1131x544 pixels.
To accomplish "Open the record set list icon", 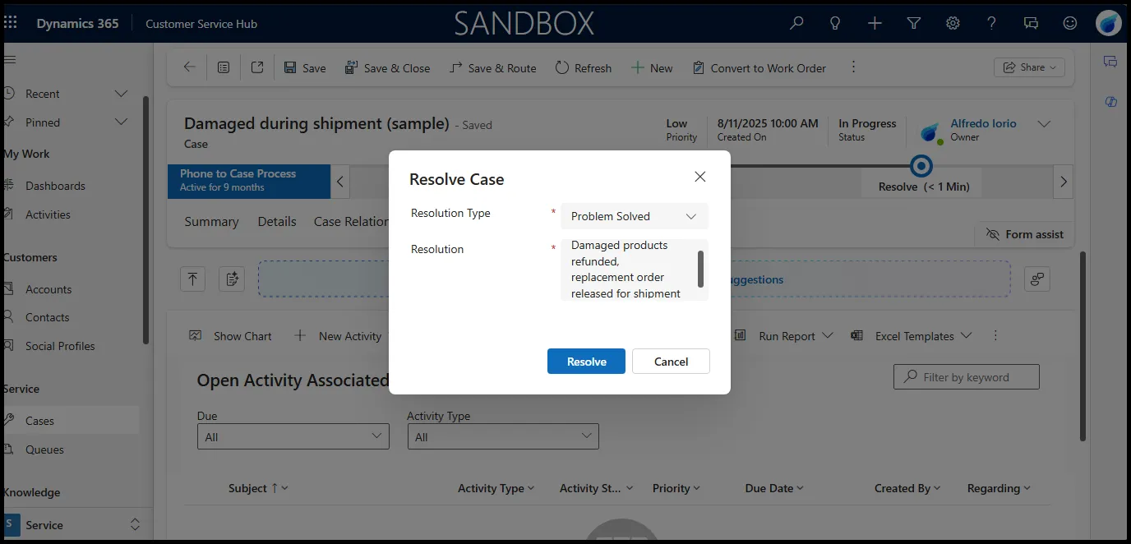I will click(x=224, y=67).
